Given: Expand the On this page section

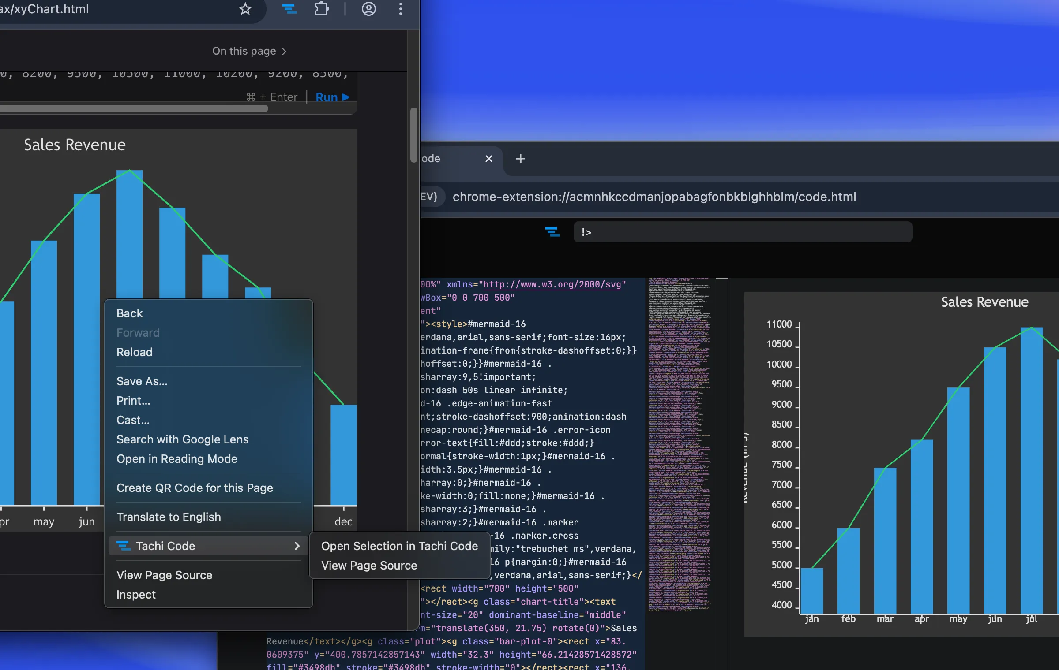Looking at the screenshot, I should (x=249, y=51).
